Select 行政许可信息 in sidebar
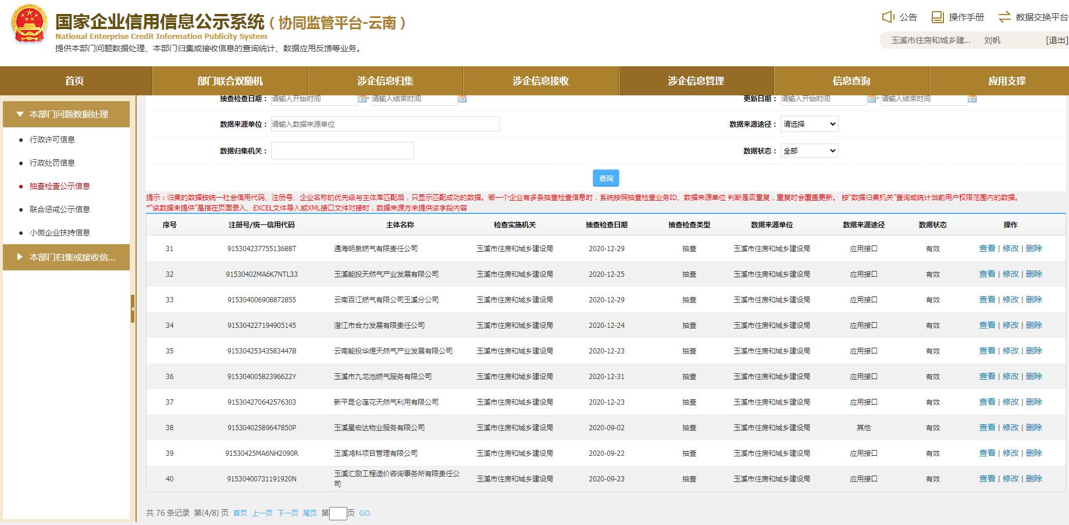 point(52,140)
